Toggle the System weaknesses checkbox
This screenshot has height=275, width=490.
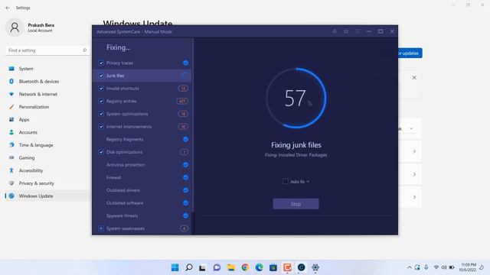pos(101,228)
